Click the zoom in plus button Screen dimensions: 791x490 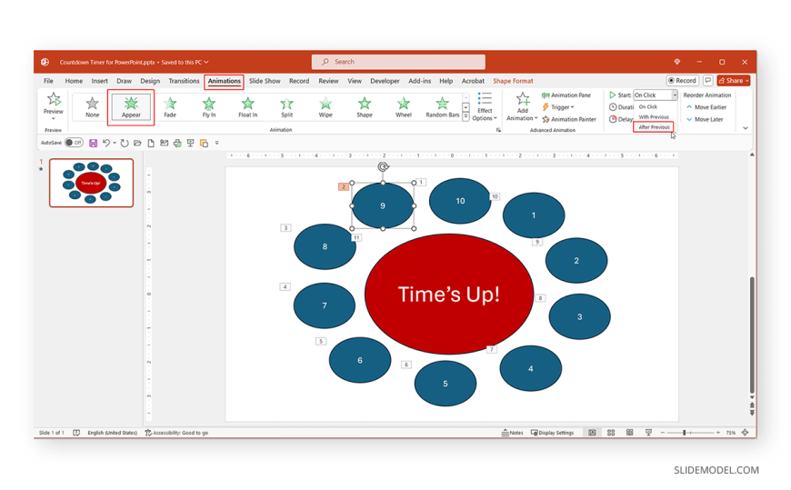718,433
